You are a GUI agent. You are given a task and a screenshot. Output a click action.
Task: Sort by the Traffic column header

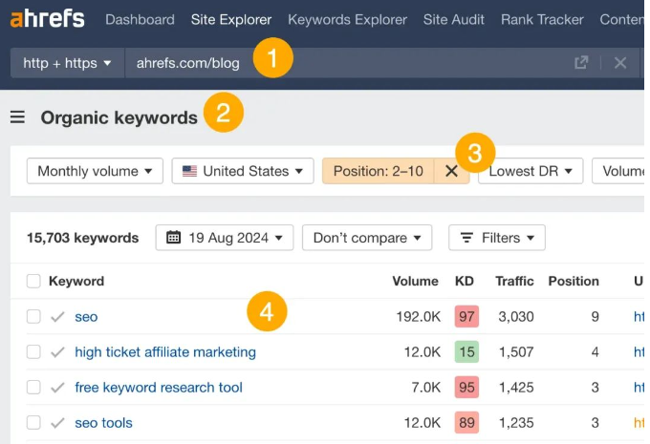pos(514,281)
